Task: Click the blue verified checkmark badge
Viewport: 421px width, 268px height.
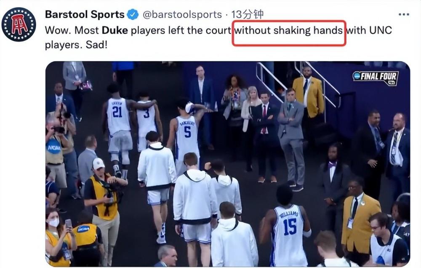Action: coord(133,14)
